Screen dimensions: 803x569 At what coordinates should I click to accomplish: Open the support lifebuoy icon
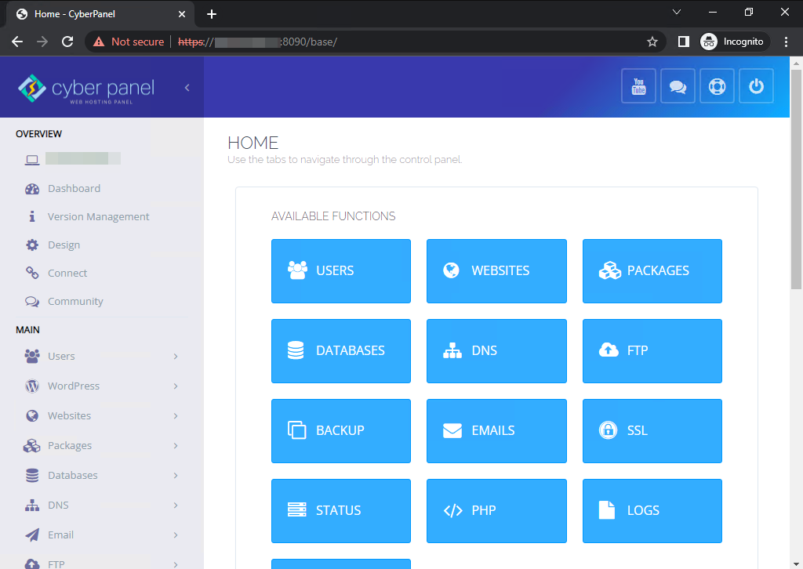click(x=717, y=86)
